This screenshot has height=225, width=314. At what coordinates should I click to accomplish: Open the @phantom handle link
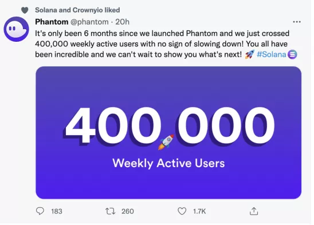[89, 22]
